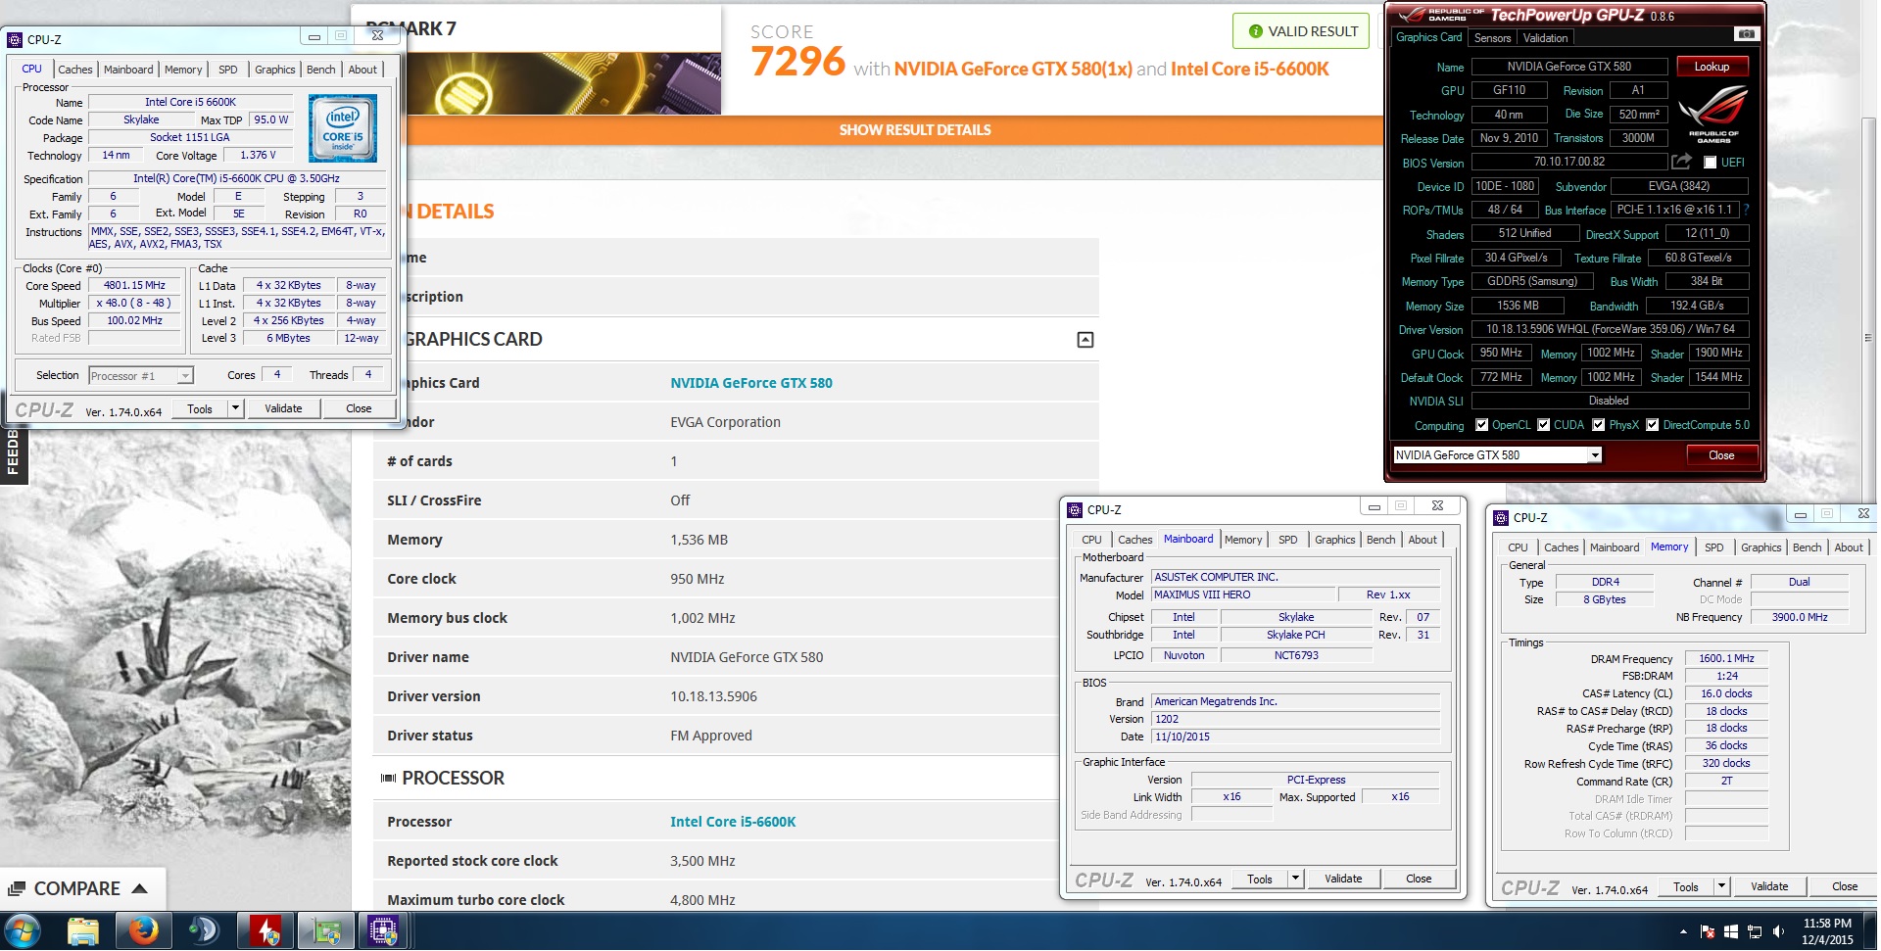Open the Intel Core i5-6600K processor link
Viewport: 1881px width, 951px height.
733,822
